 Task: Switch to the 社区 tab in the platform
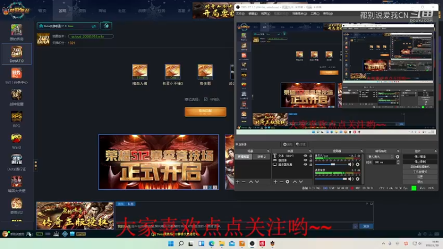point(122,11)
